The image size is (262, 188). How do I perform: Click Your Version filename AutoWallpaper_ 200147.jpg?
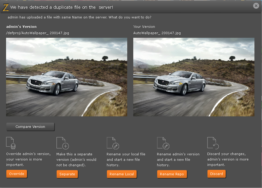157,33
